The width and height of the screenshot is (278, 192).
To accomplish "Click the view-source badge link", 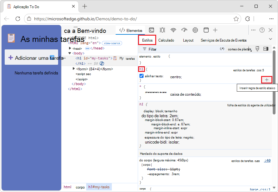I will 112,43.
